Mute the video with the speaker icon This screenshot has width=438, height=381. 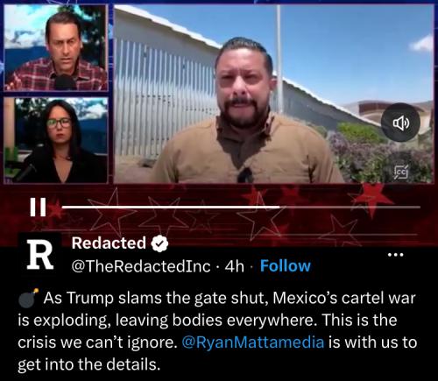(x=401, y=123)
